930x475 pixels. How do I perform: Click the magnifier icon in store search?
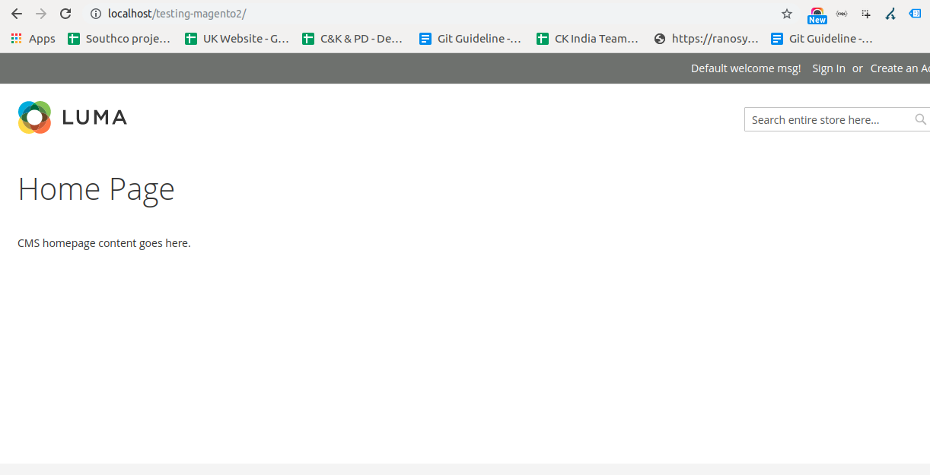[920, 119]
